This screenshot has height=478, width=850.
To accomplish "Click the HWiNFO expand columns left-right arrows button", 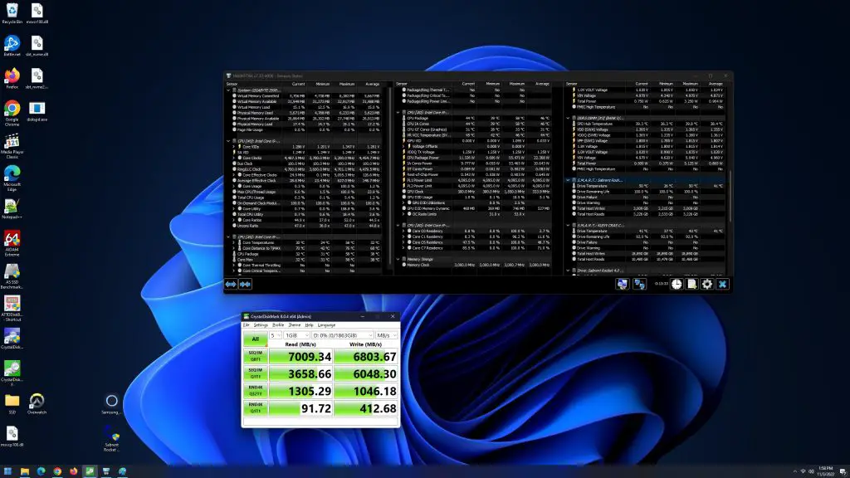I will coord(231,284).
